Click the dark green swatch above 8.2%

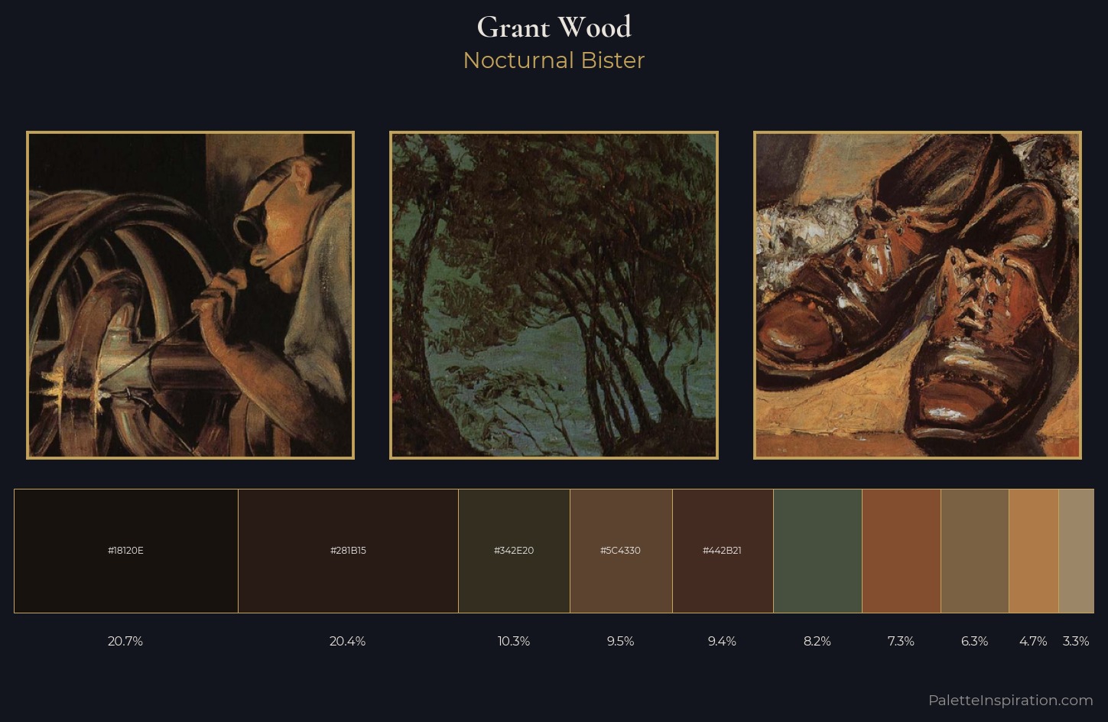pos(817,551)
